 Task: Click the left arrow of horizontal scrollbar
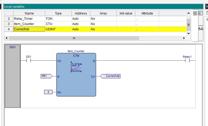click(7, 38)
